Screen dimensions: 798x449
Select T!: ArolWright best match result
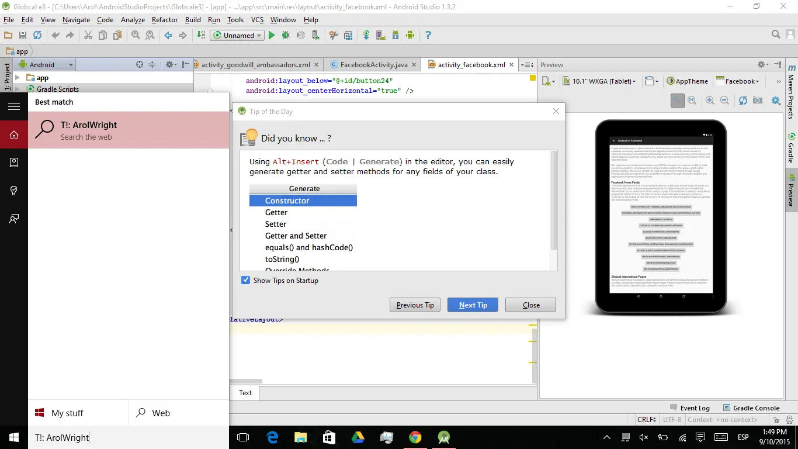click(x=129, y=130)
